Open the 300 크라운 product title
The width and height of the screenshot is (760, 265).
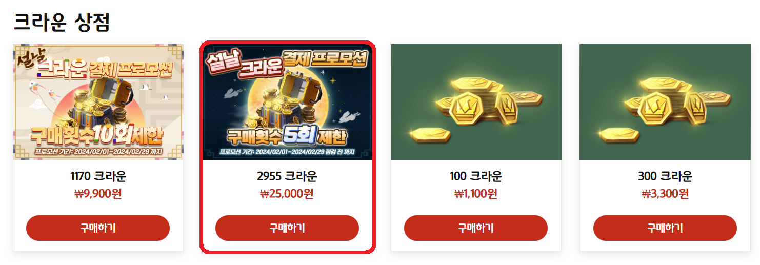[x=665, y=177]
